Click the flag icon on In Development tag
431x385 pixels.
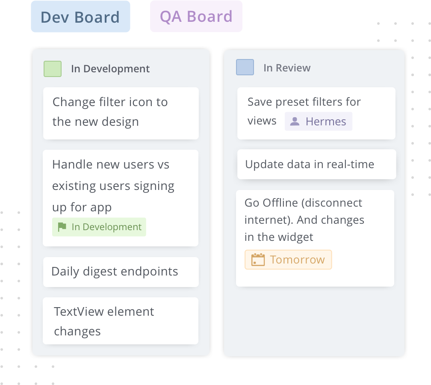click(x=62, y=227)
